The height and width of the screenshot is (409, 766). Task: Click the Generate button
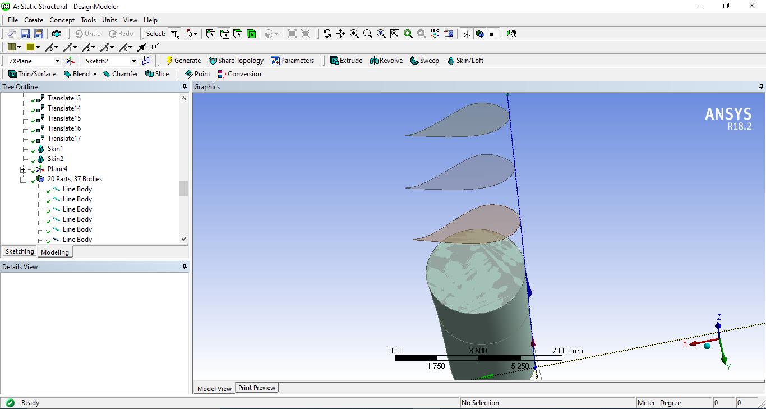(x=183, y=60)
